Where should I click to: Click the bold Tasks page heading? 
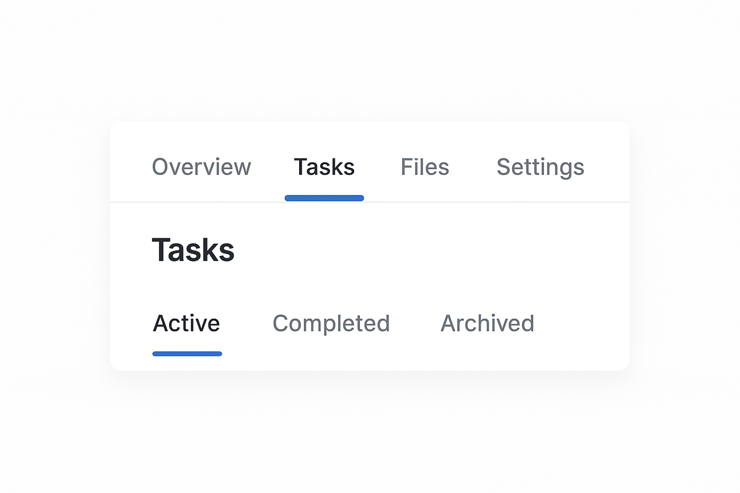click(193, 250)
